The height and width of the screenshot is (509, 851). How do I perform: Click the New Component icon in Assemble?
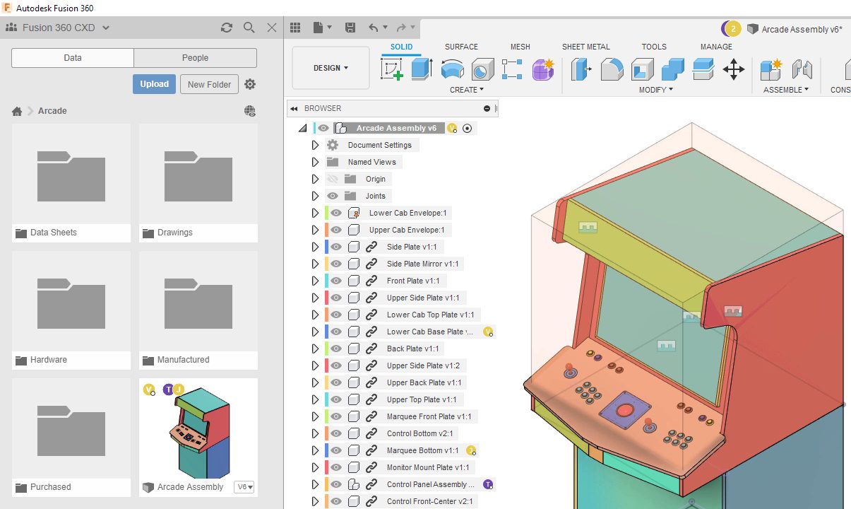[770, 69]
